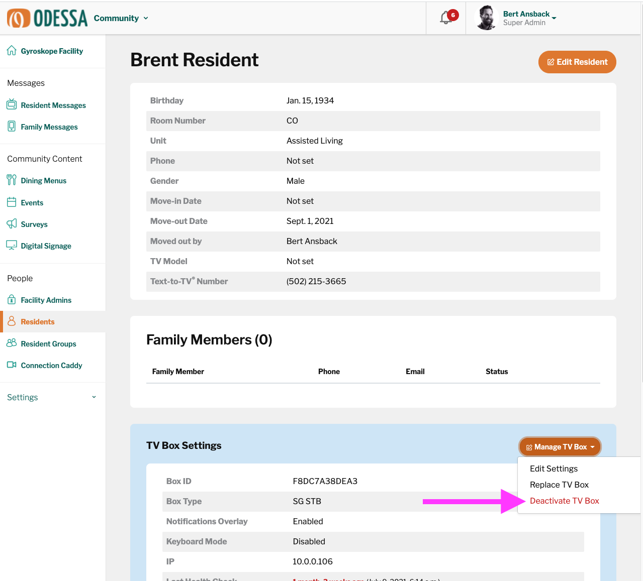Click the Events calendar icon
This screenshot has width=643, height=581.
click(12, 202)
